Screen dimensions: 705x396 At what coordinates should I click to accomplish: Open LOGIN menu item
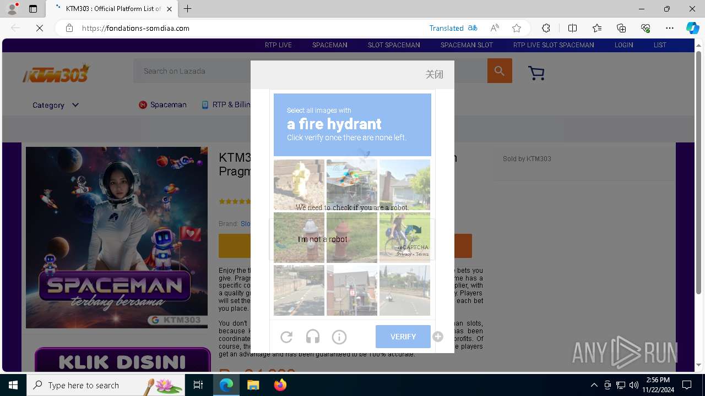pyautogui.click(x=623, y=45)
